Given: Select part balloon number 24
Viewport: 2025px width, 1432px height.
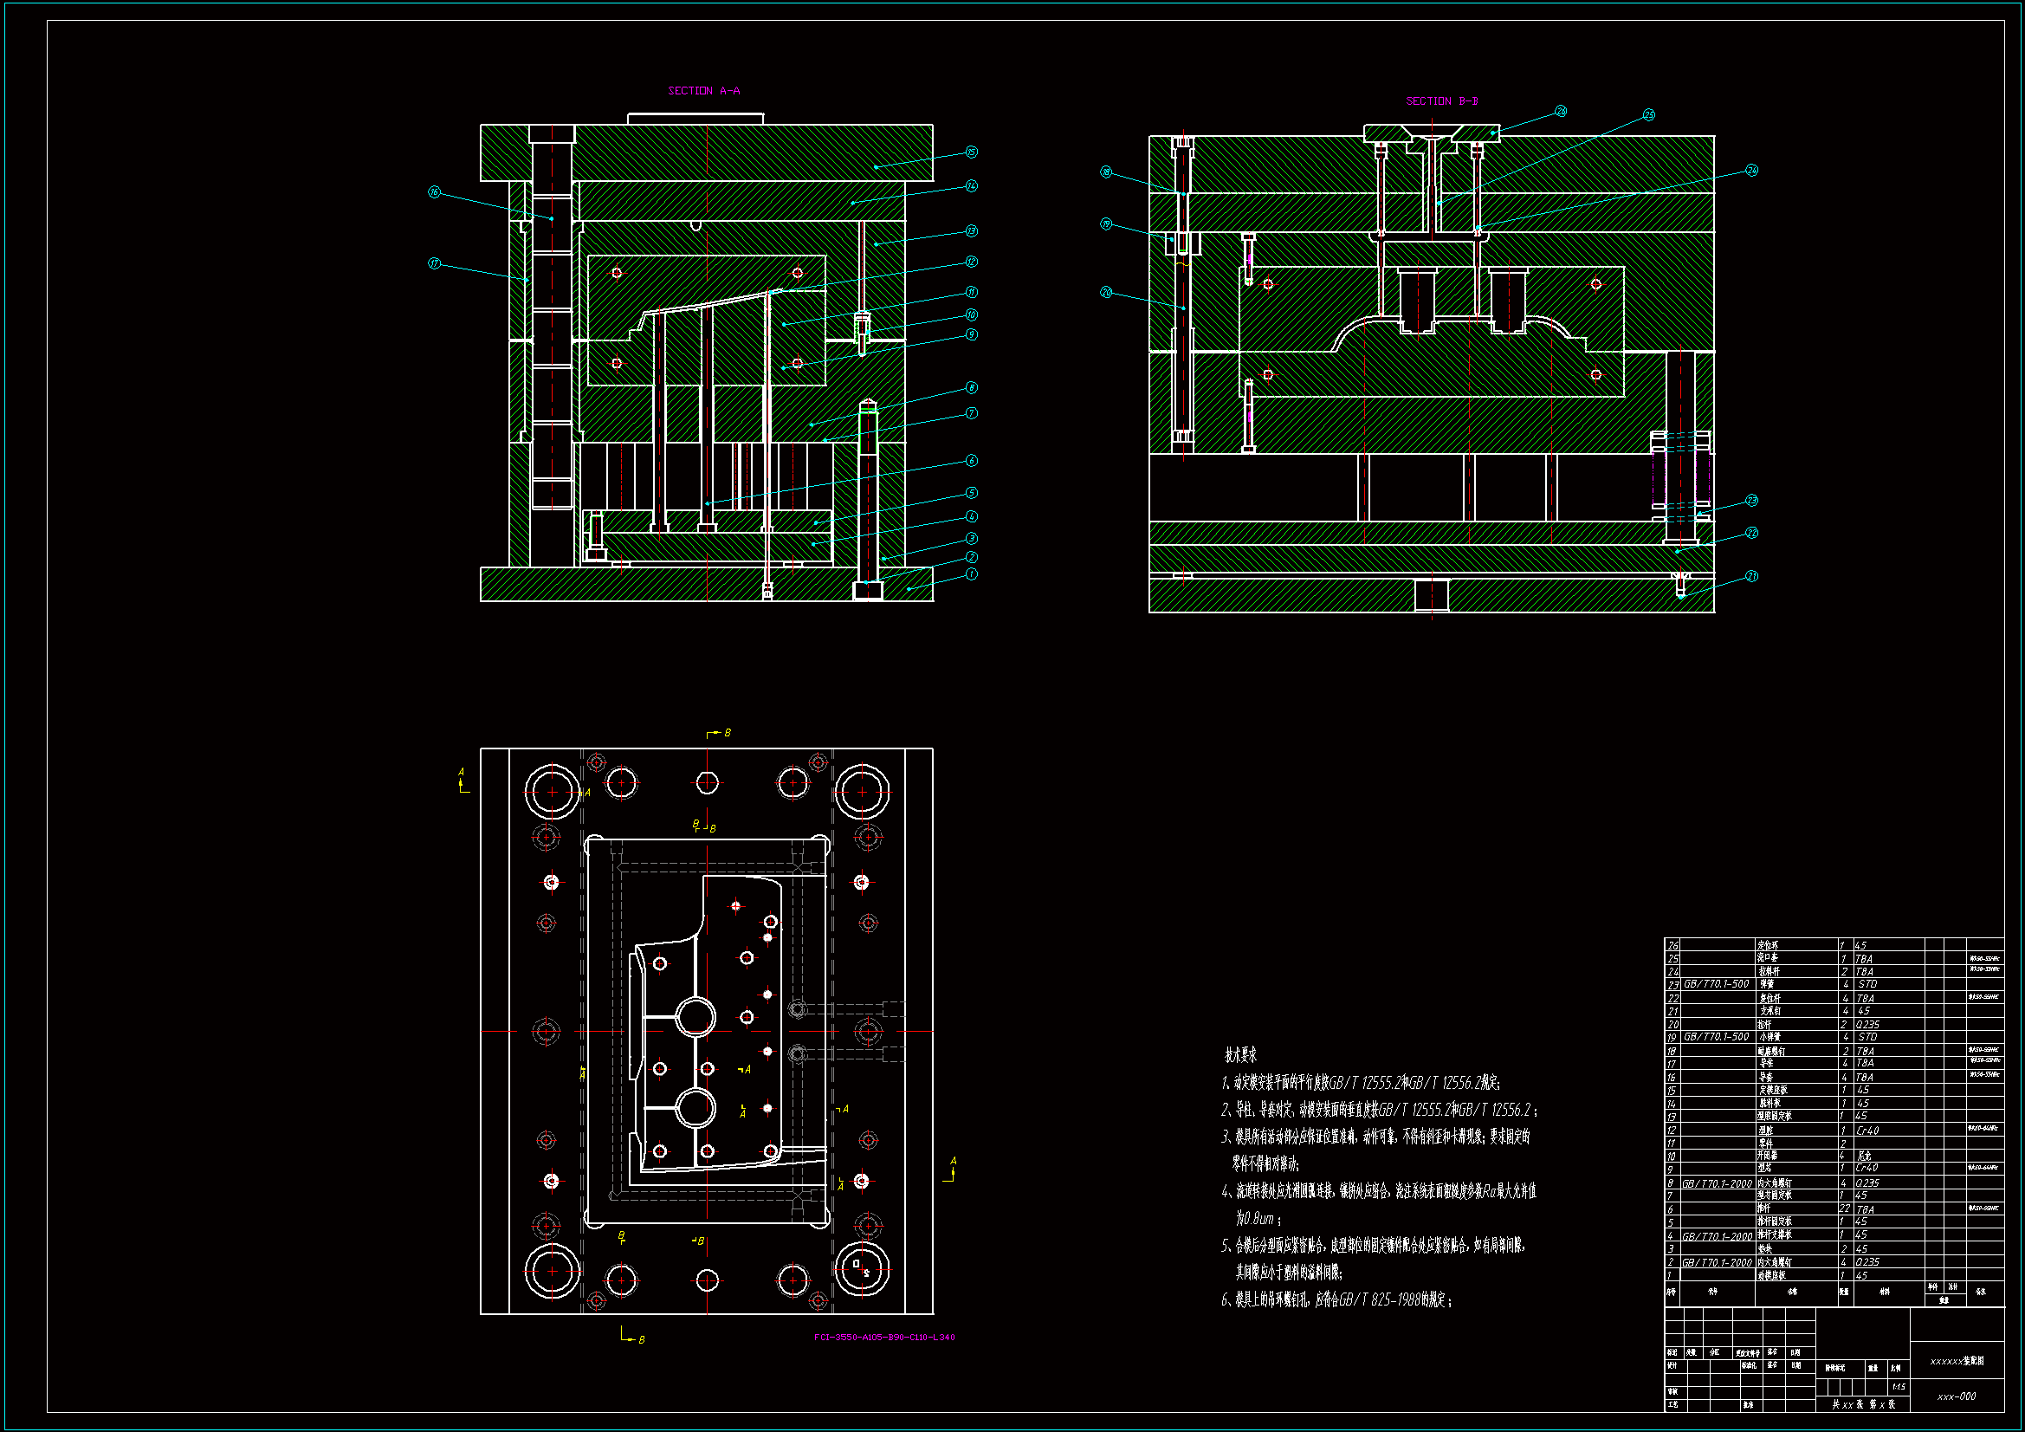Looking at the screenshot, I should coord(1751,171).
